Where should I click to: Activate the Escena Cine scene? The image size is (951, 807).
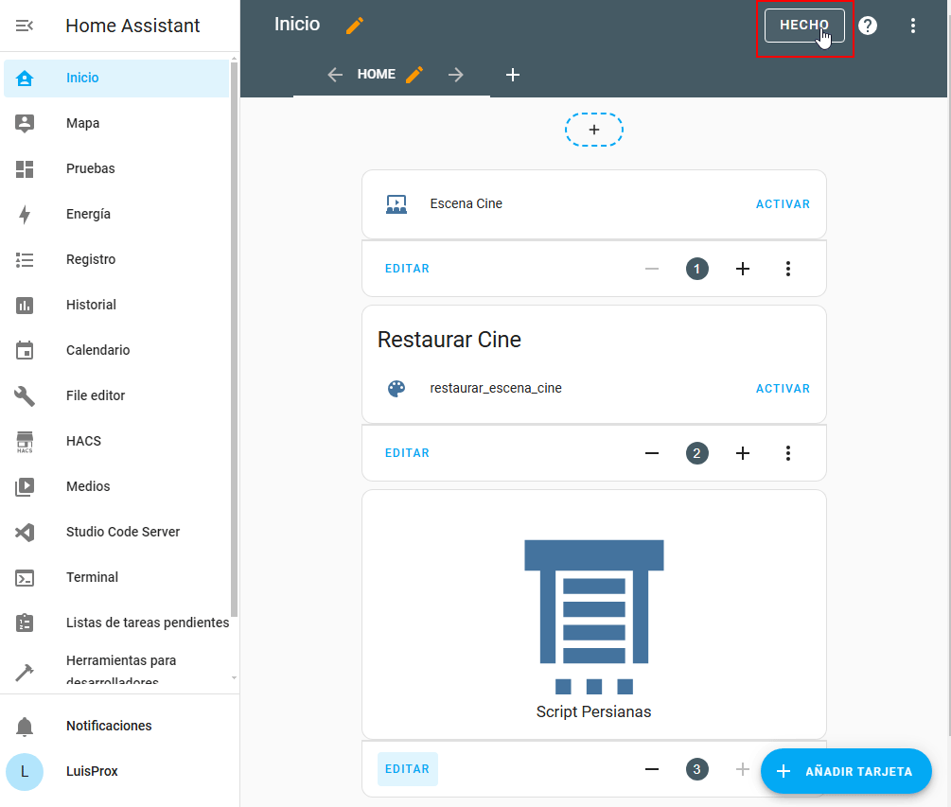[783, 203]
